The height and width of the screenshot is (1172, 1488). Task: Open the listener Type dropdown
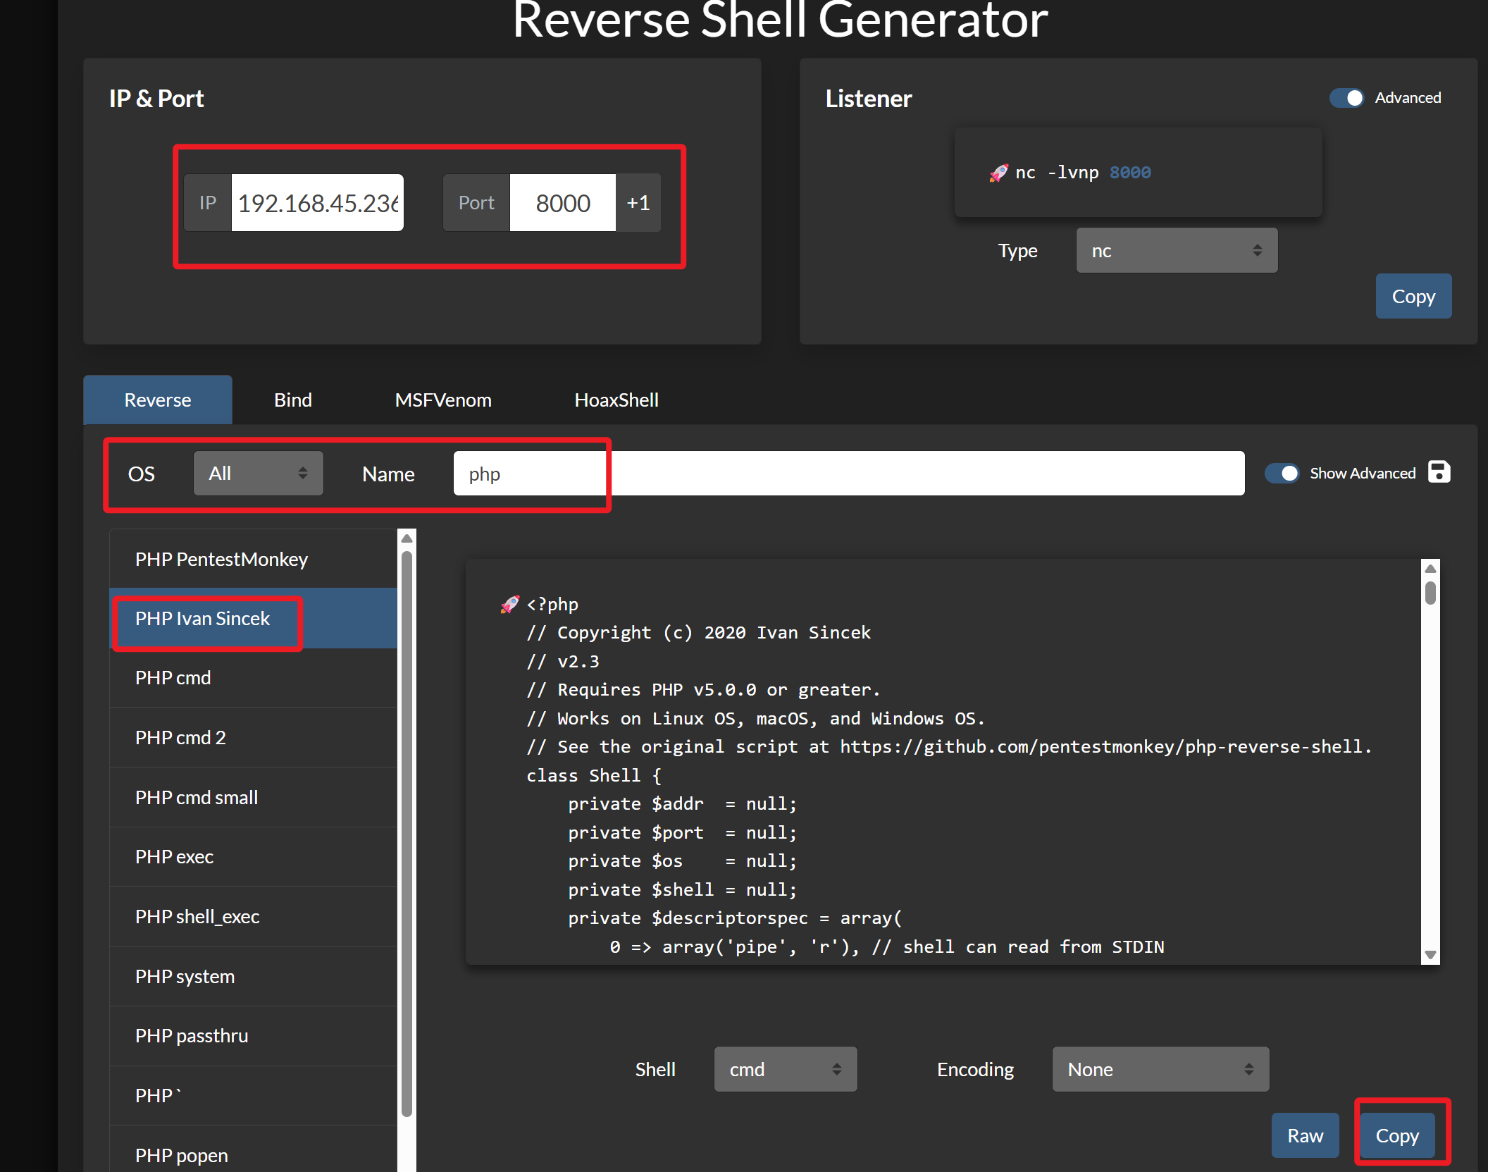[1176, 251]
